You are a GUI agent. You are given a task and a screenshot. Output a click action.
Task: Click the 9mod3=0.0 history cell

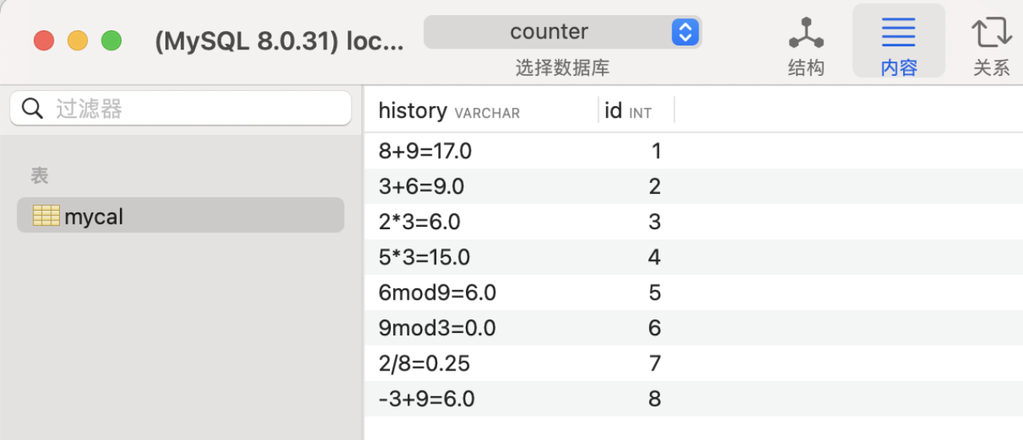tap(437, 328)
